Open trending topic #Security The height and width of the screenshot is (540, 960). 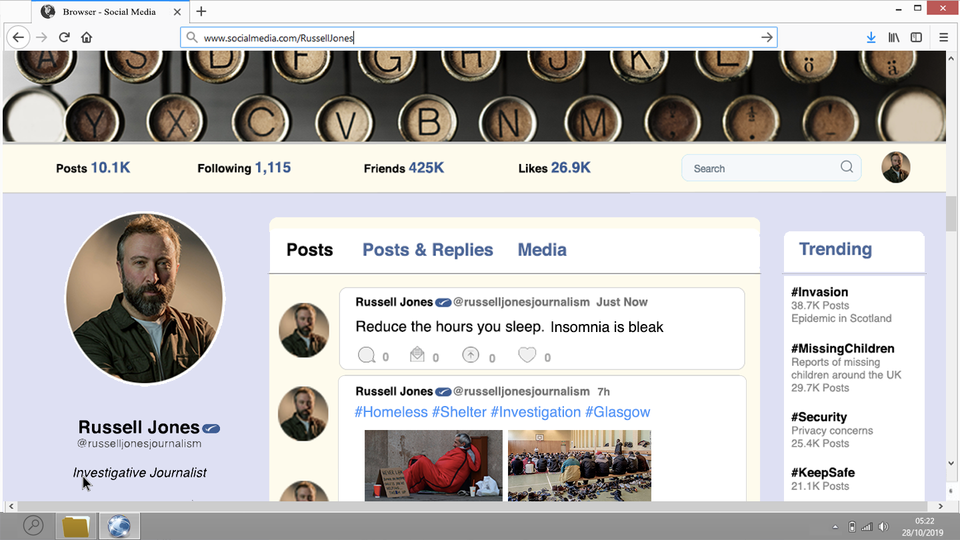[x=819, y=417]
